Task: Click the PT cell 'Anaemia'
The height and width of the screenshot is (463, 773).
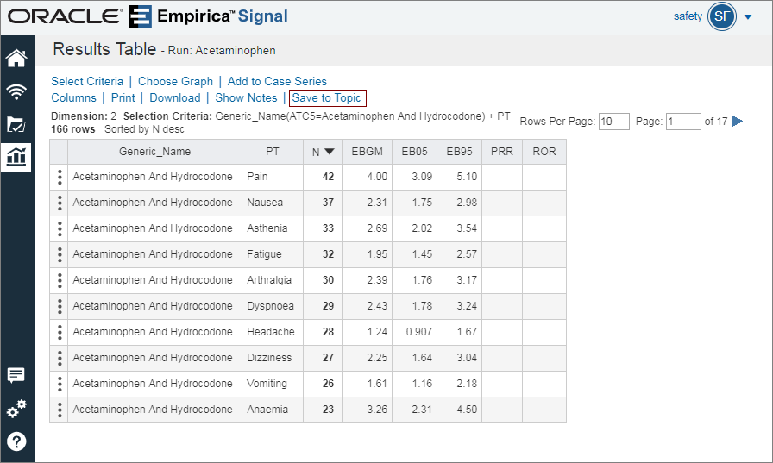Action: point(273,410)
